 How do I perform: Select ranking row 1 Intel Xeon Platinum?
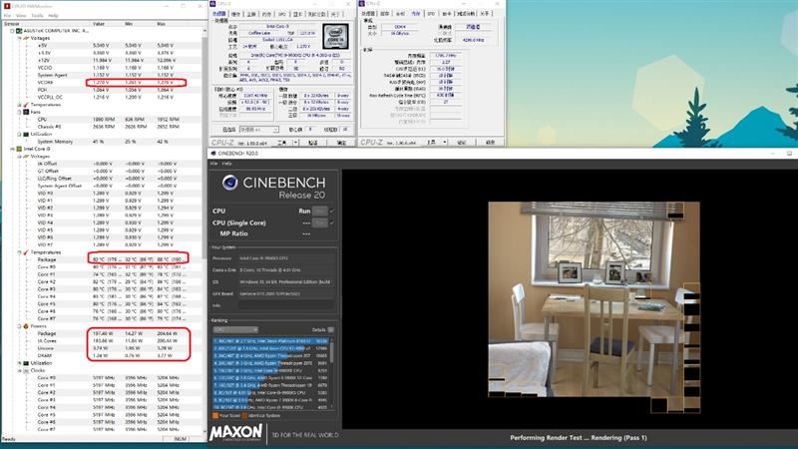270,341
